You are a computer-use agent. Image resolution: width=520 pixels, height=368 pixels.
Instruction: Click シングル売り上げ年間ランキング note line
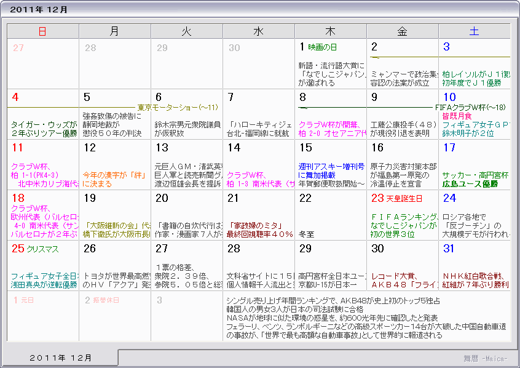pyautogui.click(x=333, y=300)
